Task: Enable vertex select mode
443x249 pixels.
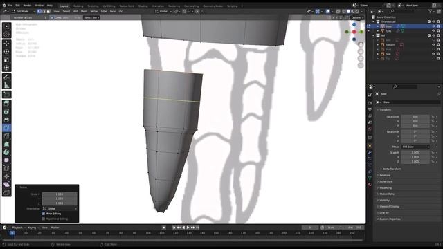Action: click(x=39, y=11)
